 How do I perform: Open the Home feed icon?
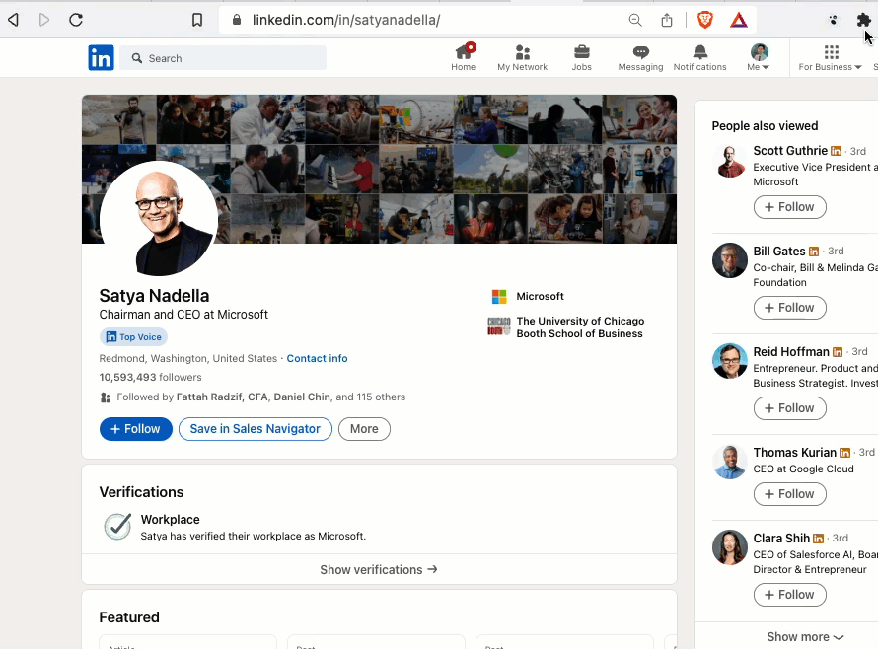463,57
